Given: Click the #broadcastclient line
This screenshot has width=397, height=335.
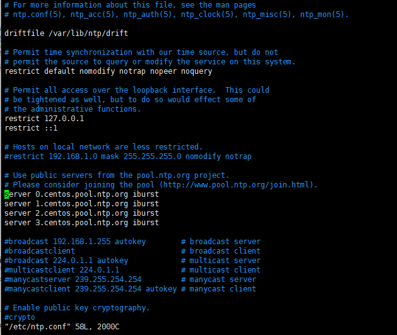Looking at the screenshot, I should pos(40,251).
